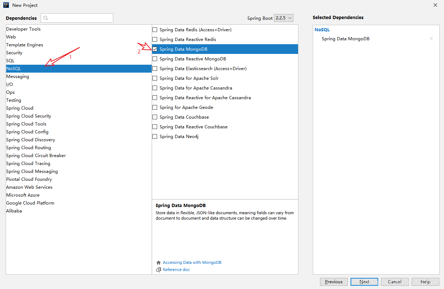The image size is (444, 289).
Task: Select the Spring Cloud Routing category
Action: point(79,148)
